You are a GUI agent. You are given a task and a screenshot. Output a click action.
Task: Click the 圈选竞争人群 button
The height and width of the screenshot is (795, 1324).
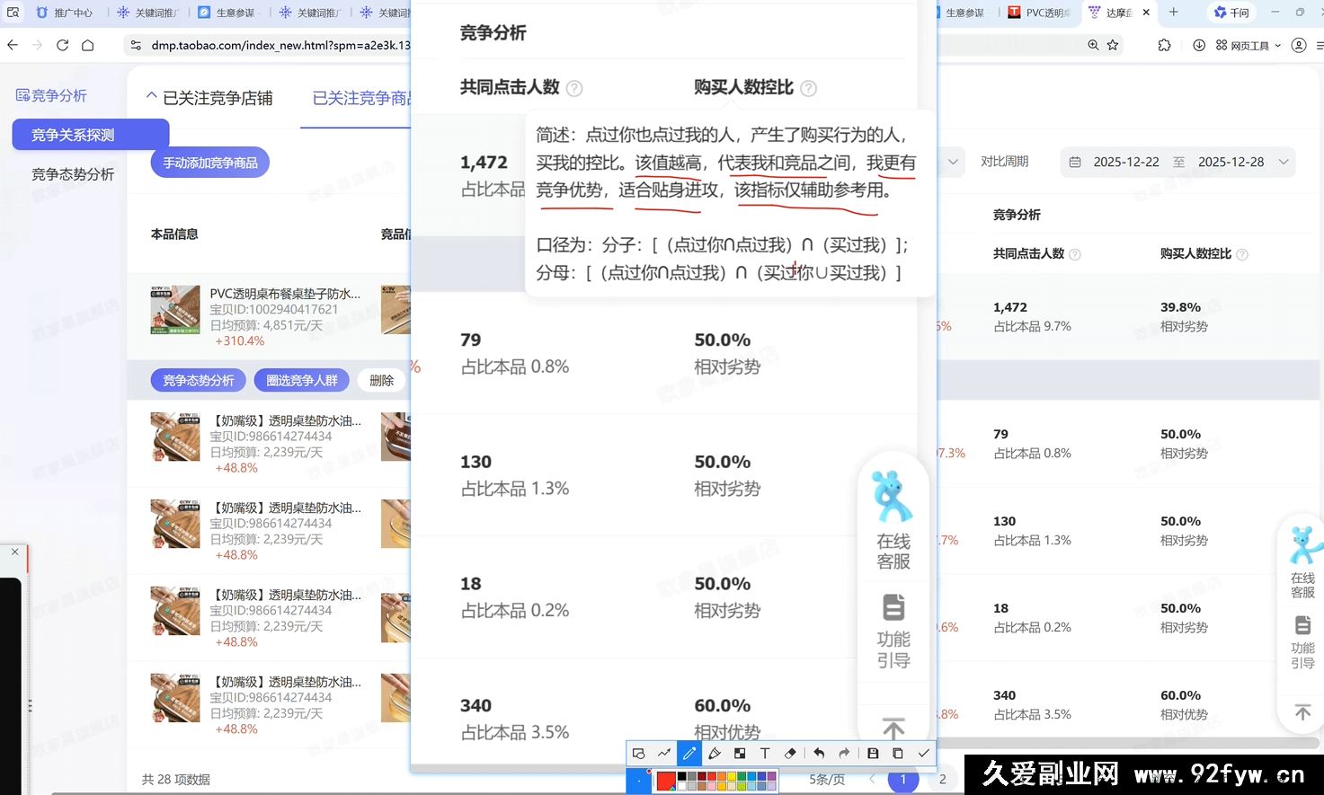point(301,380)
